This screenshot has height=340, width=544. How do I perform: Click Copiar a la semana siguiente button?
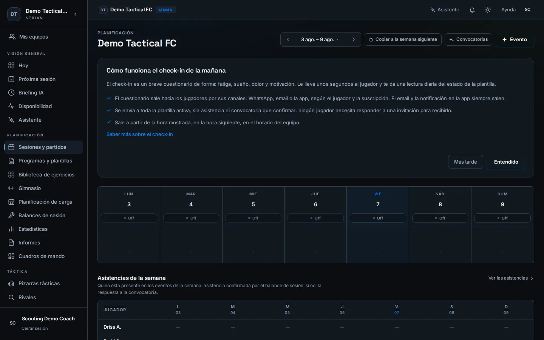point(403,39)
